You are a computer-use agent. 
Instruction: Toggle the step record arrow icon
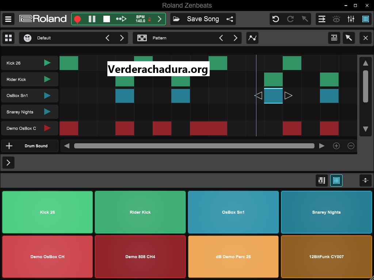click(121, 19)
